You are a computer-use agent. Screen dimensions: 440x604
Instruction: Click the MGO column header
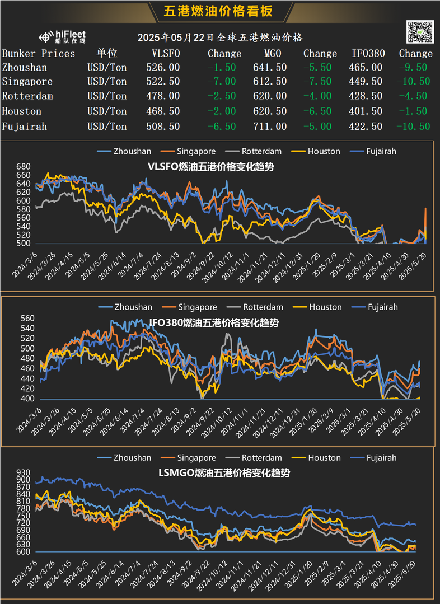273,53
